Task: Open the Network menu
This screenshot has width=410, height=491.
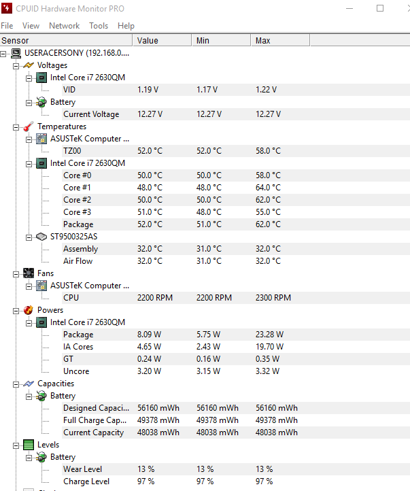Action: coord(64,26)
